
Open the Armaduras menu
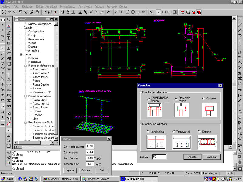pos(51,6)
